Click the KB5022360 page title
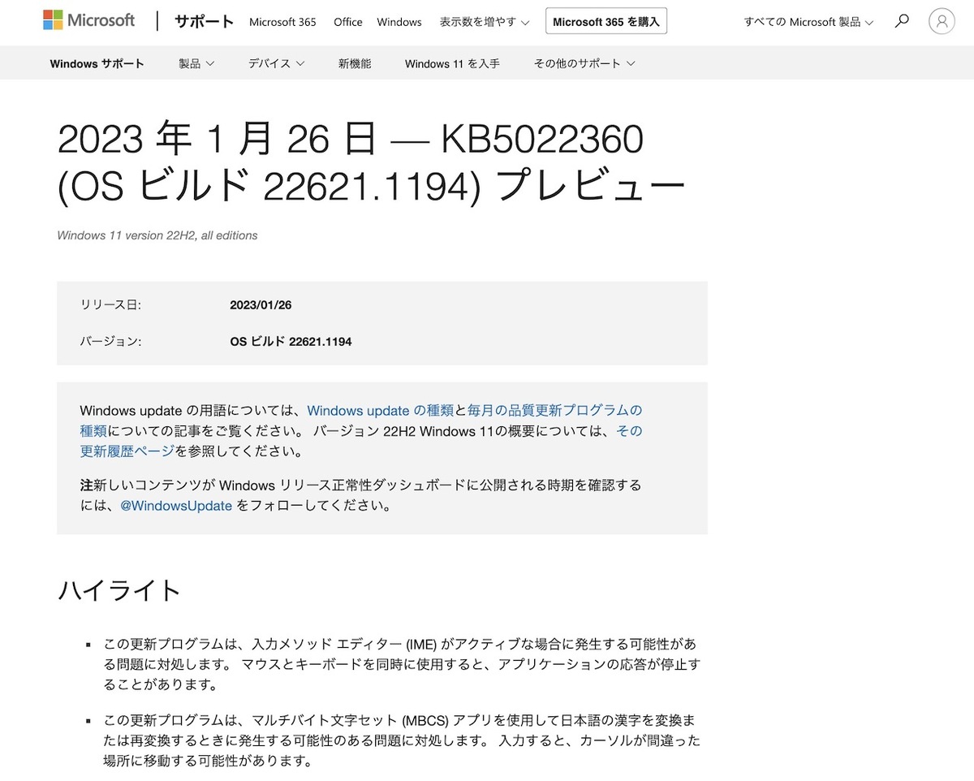This screenshot has width=974, height=781. click(372, 163)
